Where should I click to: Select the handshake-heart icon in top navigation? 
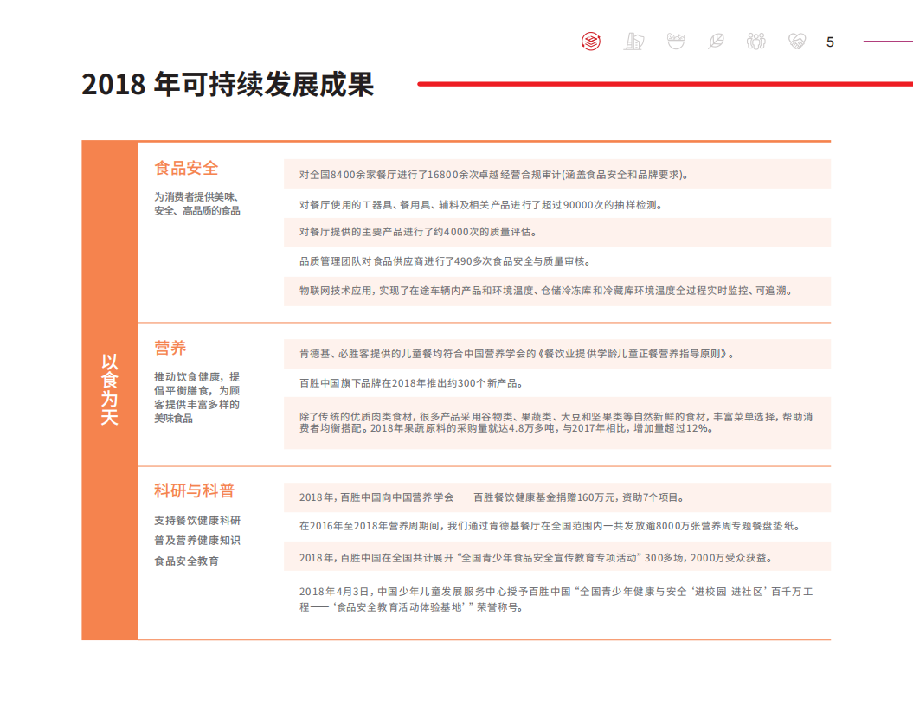click(797, 40)
